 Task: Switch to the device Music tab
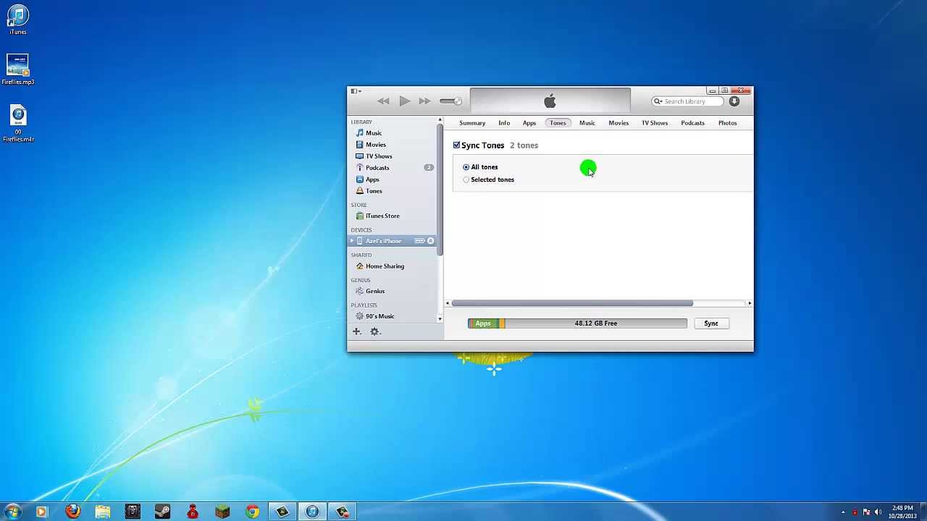click(587, 123)
